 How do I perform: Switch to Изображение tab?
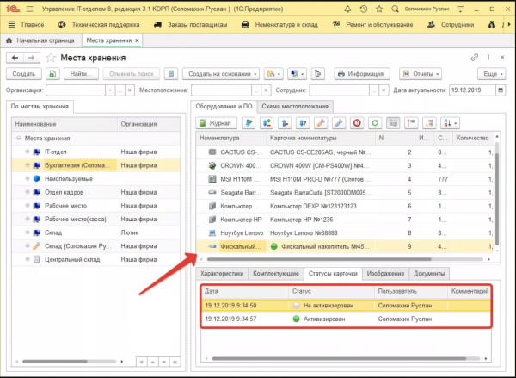point(385,274)
